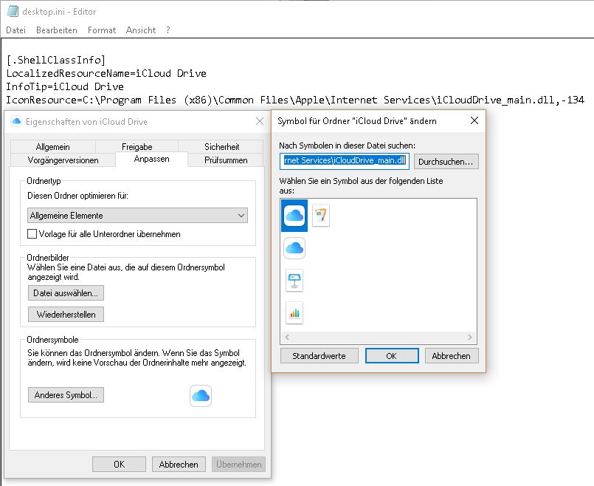Select the highlighted iCloud Drive cloud icon
This screenshot has width=594, height=486.
click(294, 216)
